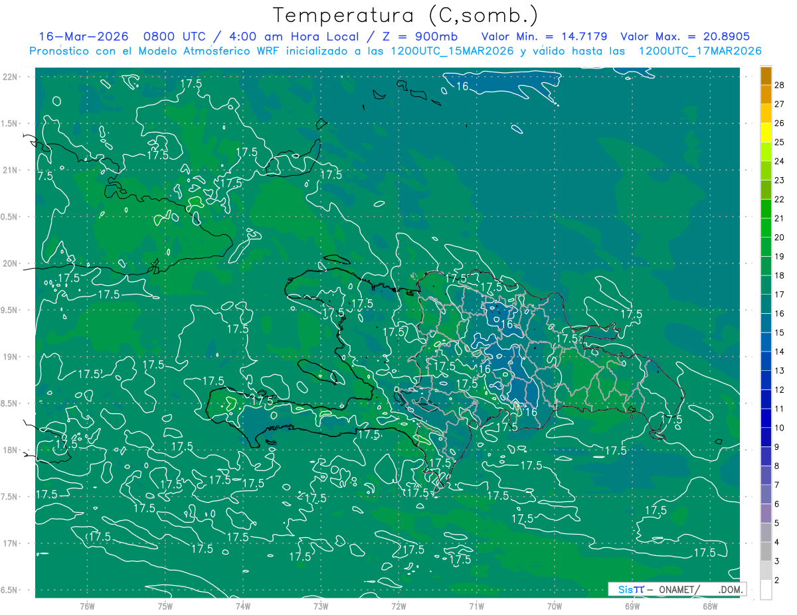Click the title "Temperatura (C,somb.)"
This screenshot has height=615, width=797.
[x=405, y=16]
